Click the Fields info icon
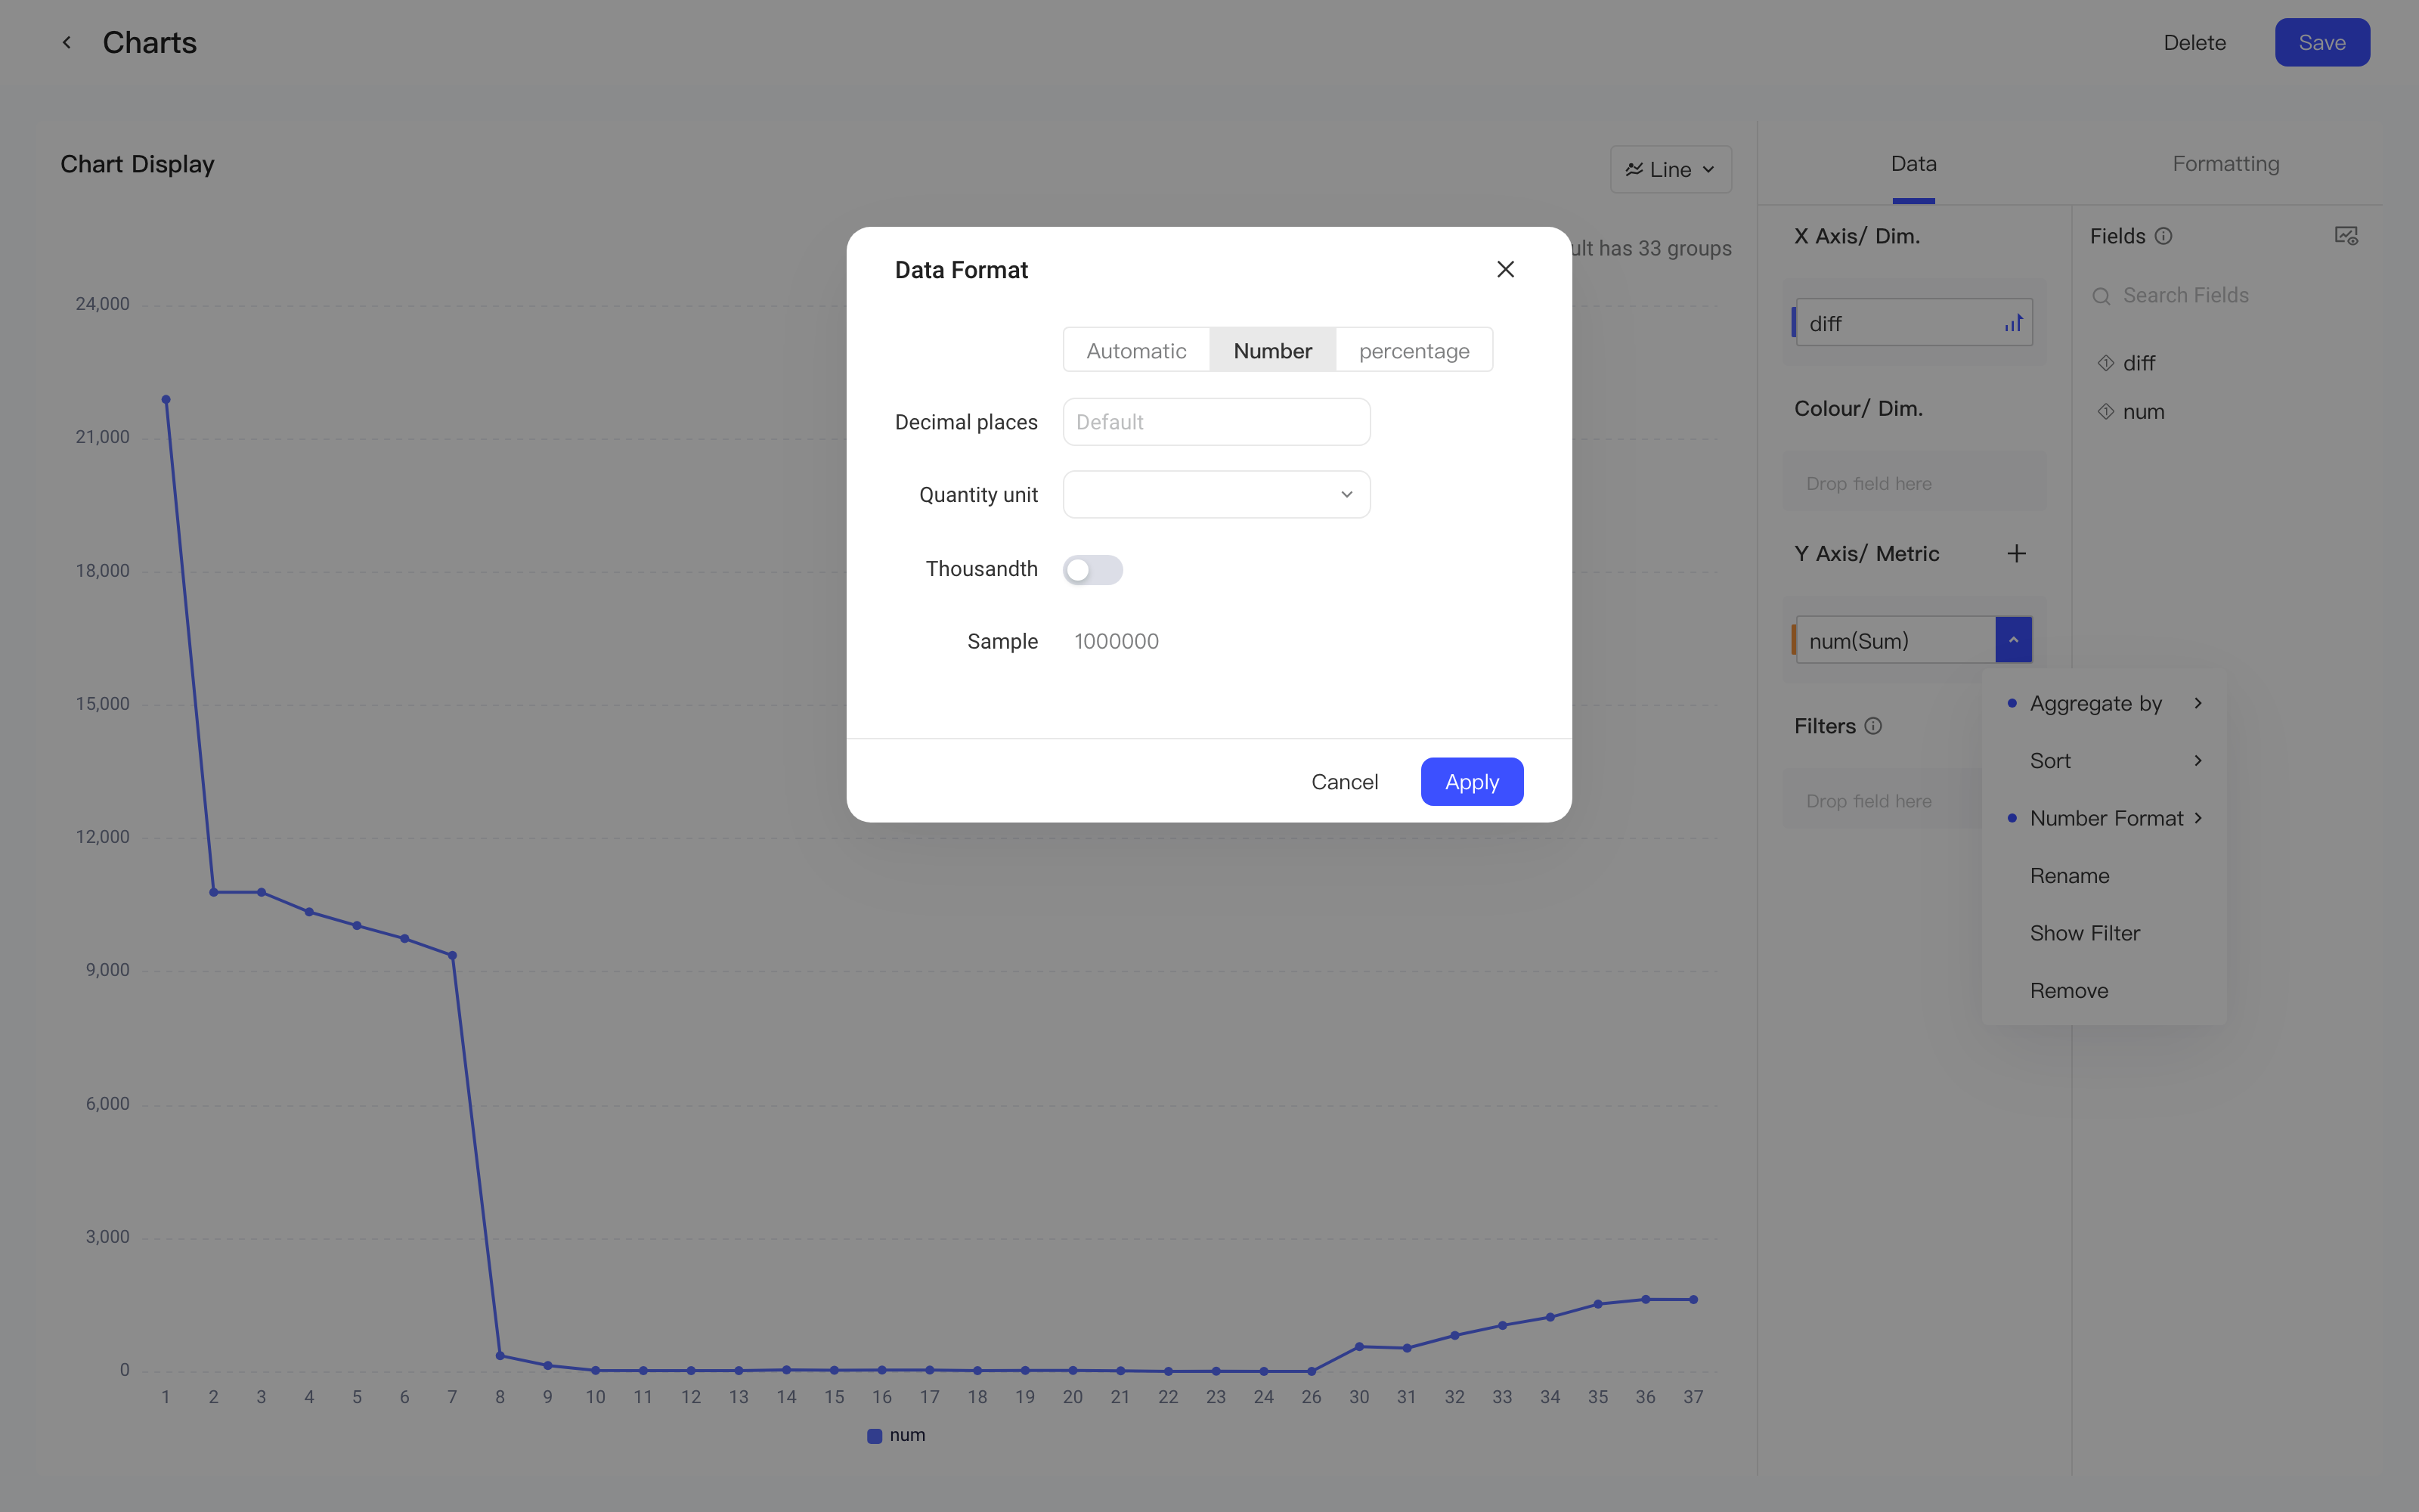Image resolution: width=2419 pixels, height=1512 pixels. 2163,236
